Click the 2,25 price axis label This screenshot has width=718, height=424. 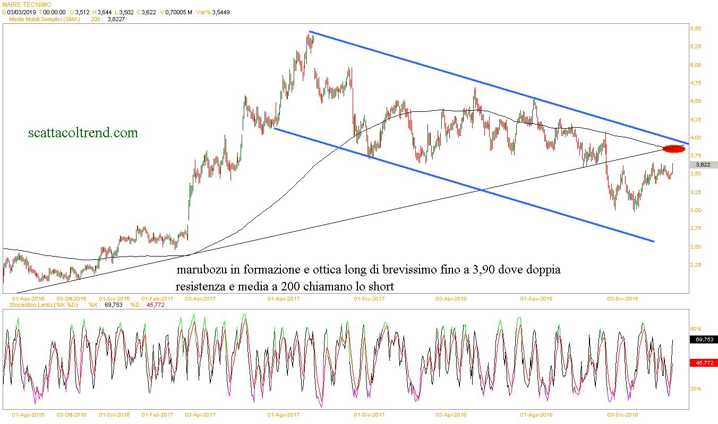696,264
